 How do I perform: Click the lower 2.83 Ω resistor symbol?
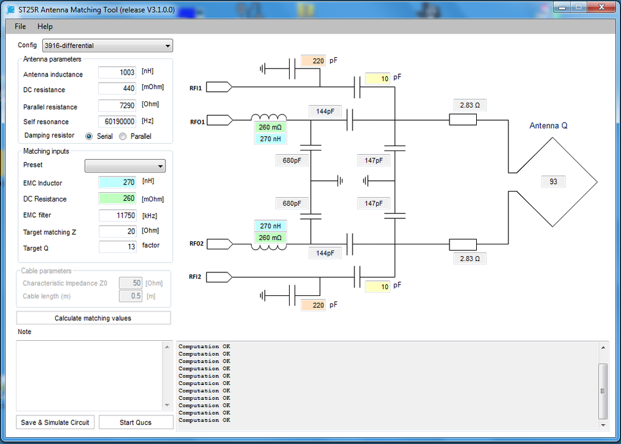click(x=462, y=245)
